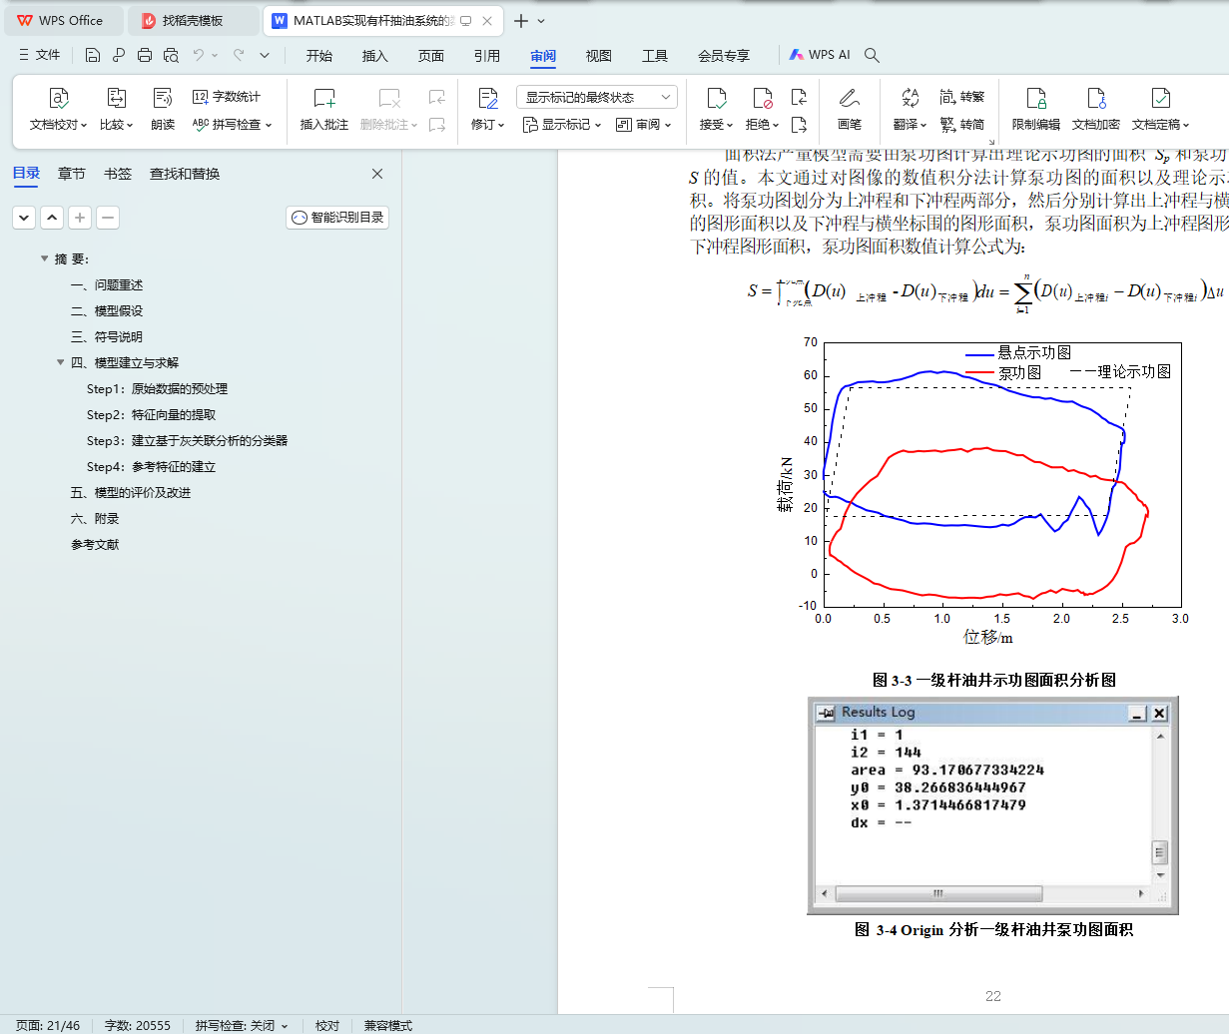Click 校对 in status bar
This screenshot has height=1034, width=1229.
tap(327, 1026)
